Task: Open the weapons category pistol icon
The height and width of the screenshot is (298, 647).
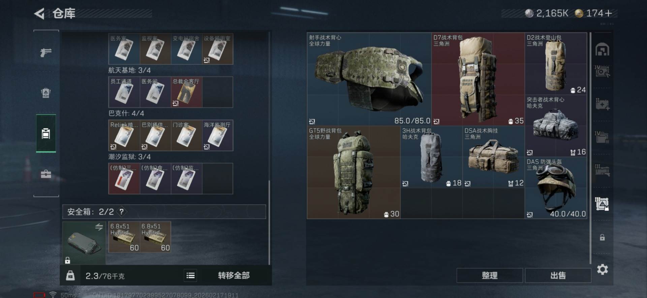Action: pyautogui.click(x=46, y=52)
